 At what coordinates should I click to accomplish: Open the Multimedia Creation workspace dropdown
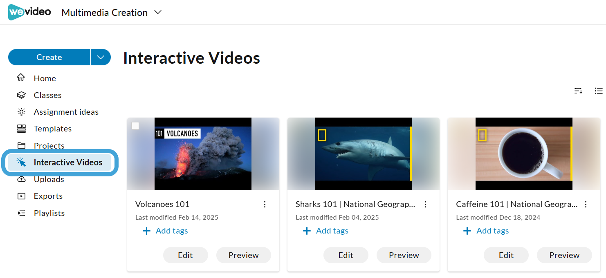click(x=112, y=13)
